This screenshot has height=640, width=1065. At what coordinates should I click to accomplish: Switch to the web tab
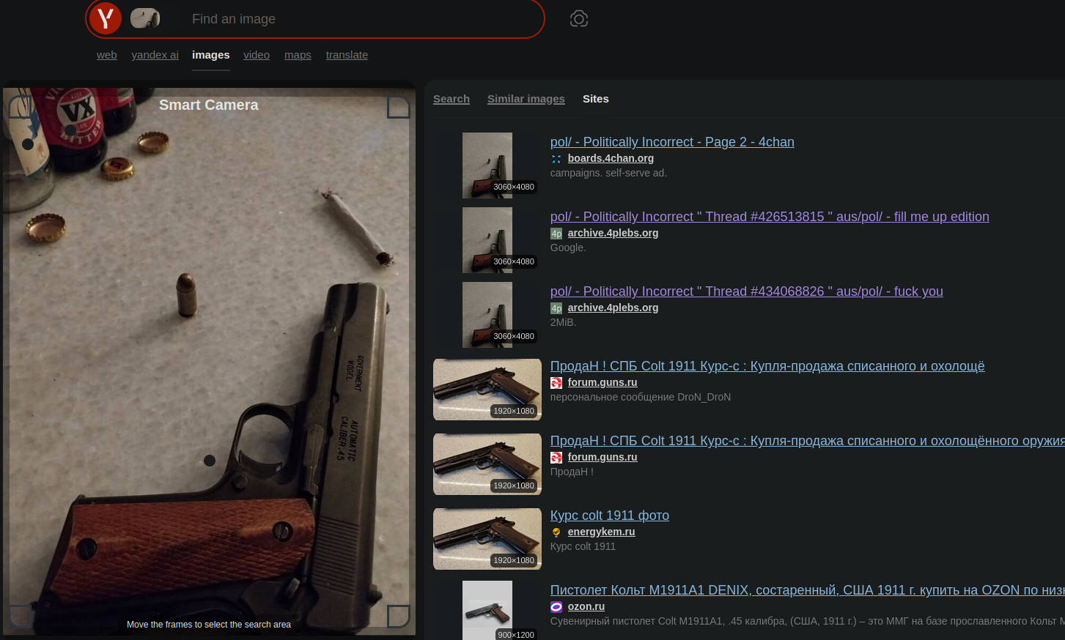107,55
